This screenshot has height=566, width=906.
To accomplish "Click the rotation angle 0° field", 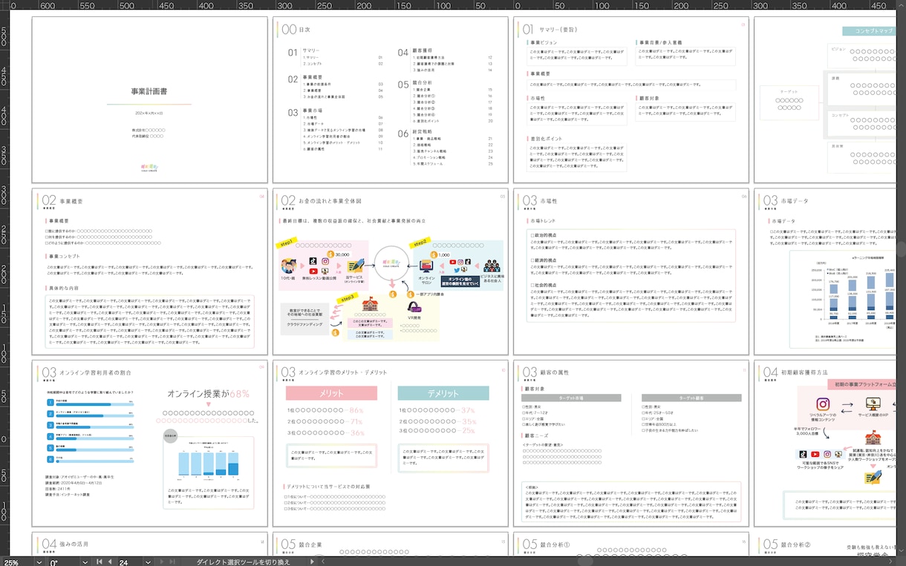I will 63,562.
